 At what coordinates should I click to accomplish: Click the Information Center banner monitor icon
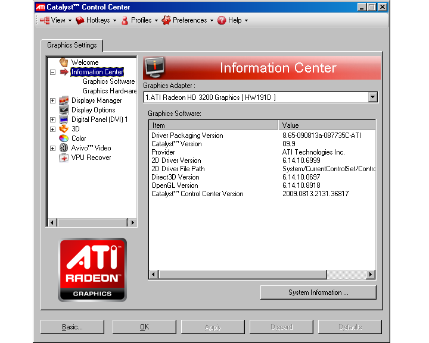coord(155,67)
